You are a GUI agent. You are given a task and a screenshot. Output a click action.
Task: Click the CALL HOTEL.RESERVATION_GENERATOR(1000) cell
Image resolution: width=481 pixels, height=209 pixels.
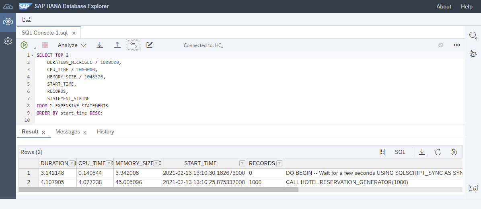coord(373,182)
